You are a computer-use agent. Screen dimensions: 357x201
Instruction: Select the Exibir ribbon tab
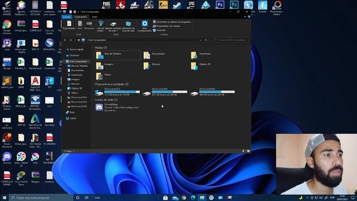click(94, 17)
